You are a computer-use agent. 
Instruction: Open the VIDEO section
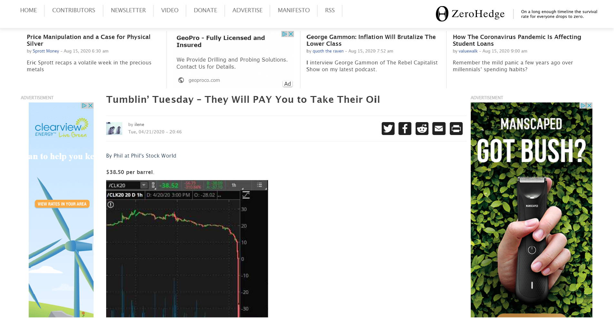(170, 10)
